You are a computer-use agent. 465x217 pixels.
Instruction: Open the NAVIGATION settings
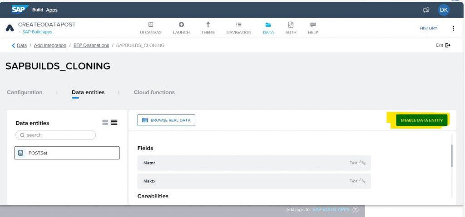239,28
